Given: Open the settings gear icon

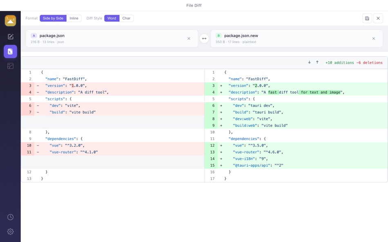Looking at the screenshot, I should 10,232.
